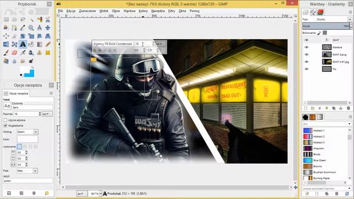This screenshot has width=354, height=199.
Task: Uncheck the Wygładzanie checkbox
Action: click(6, 125)
